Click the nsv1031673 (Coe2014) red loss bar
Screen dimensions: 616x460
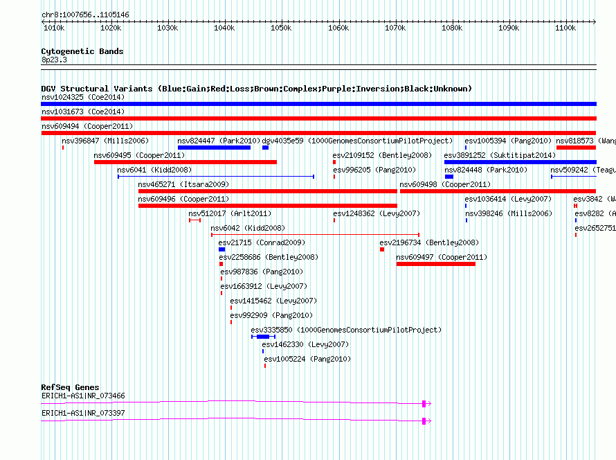coord(318,118)
